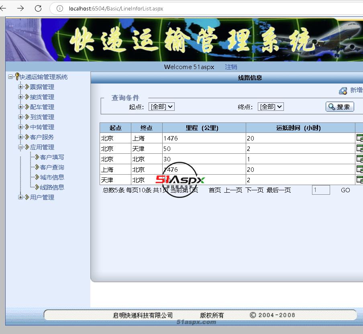This screenshot has width=363, height=334.
Task: Click the edit icon in the 天津 to 北京 row
Action: [359, 180]
